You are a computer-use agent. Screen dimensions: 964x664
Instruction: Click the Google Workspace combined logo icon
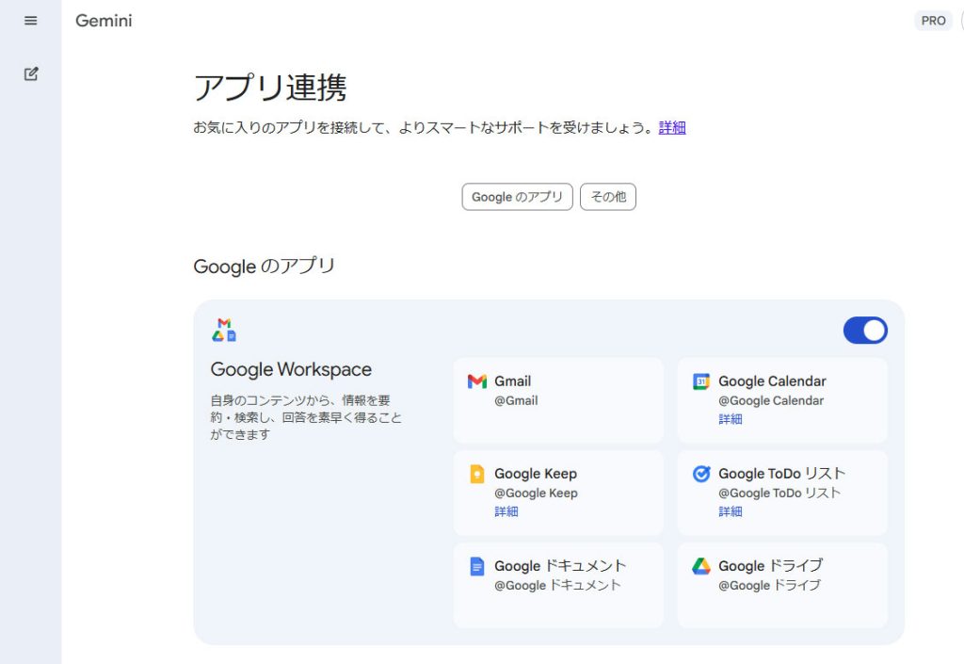[x=224, y=330]
